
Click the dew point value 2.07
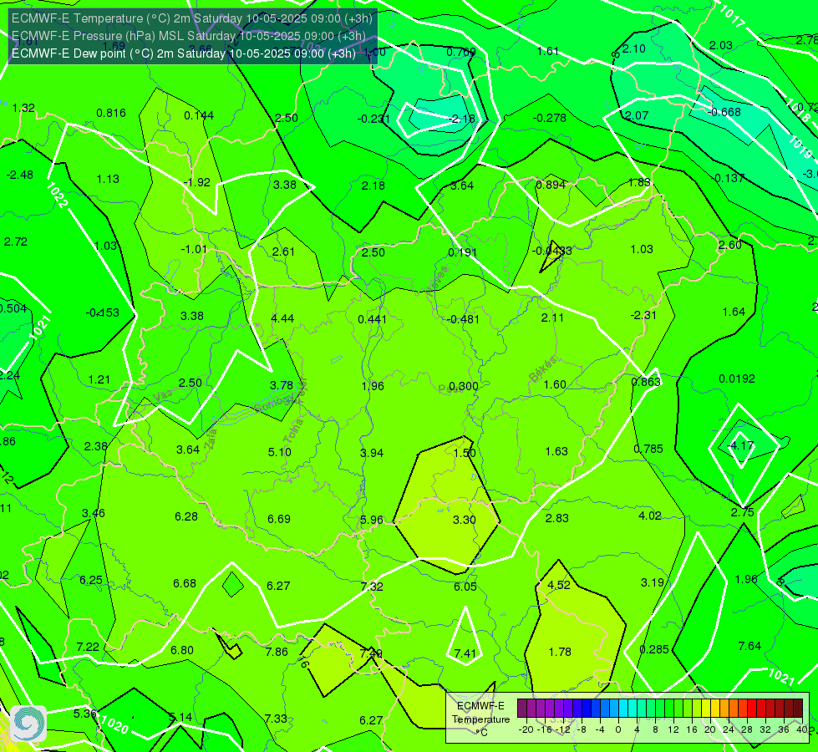click(637, 116)
